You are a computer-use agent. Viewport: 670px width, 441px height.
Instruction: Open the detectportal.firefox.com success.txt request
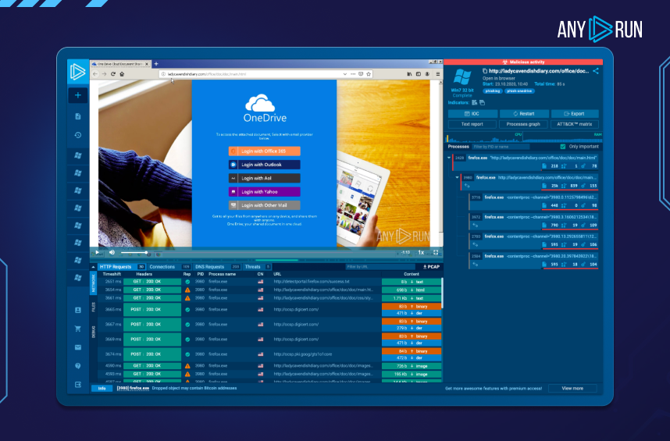[269, 282]
